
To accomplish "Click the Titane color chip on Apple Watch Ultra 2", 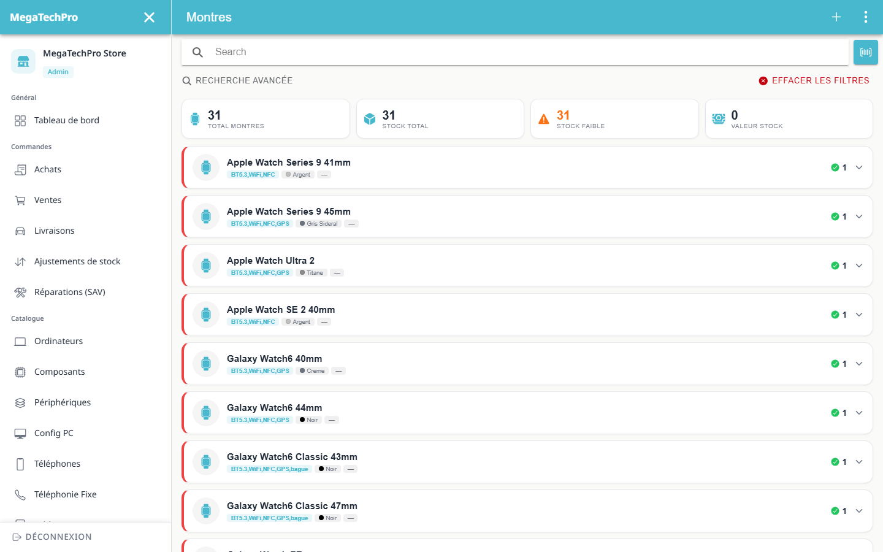I will click(312, 273).
